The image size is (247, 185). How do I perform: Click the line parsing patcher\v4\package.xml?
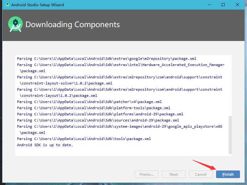(89, 102)
